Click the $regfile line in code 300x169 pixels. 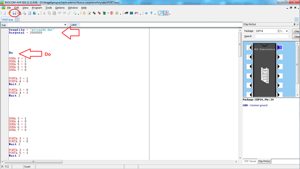31,30
